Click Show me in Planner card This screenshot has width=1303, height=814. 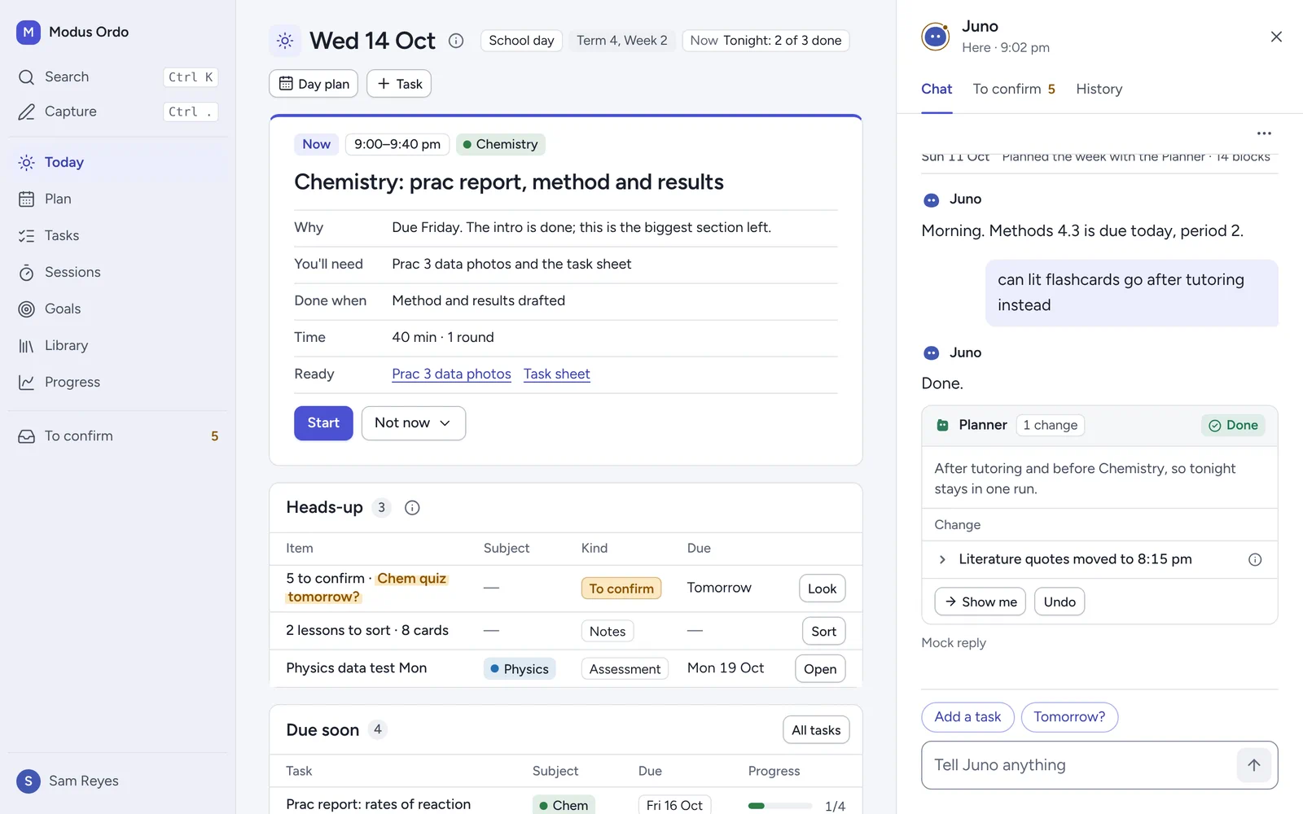981,602
